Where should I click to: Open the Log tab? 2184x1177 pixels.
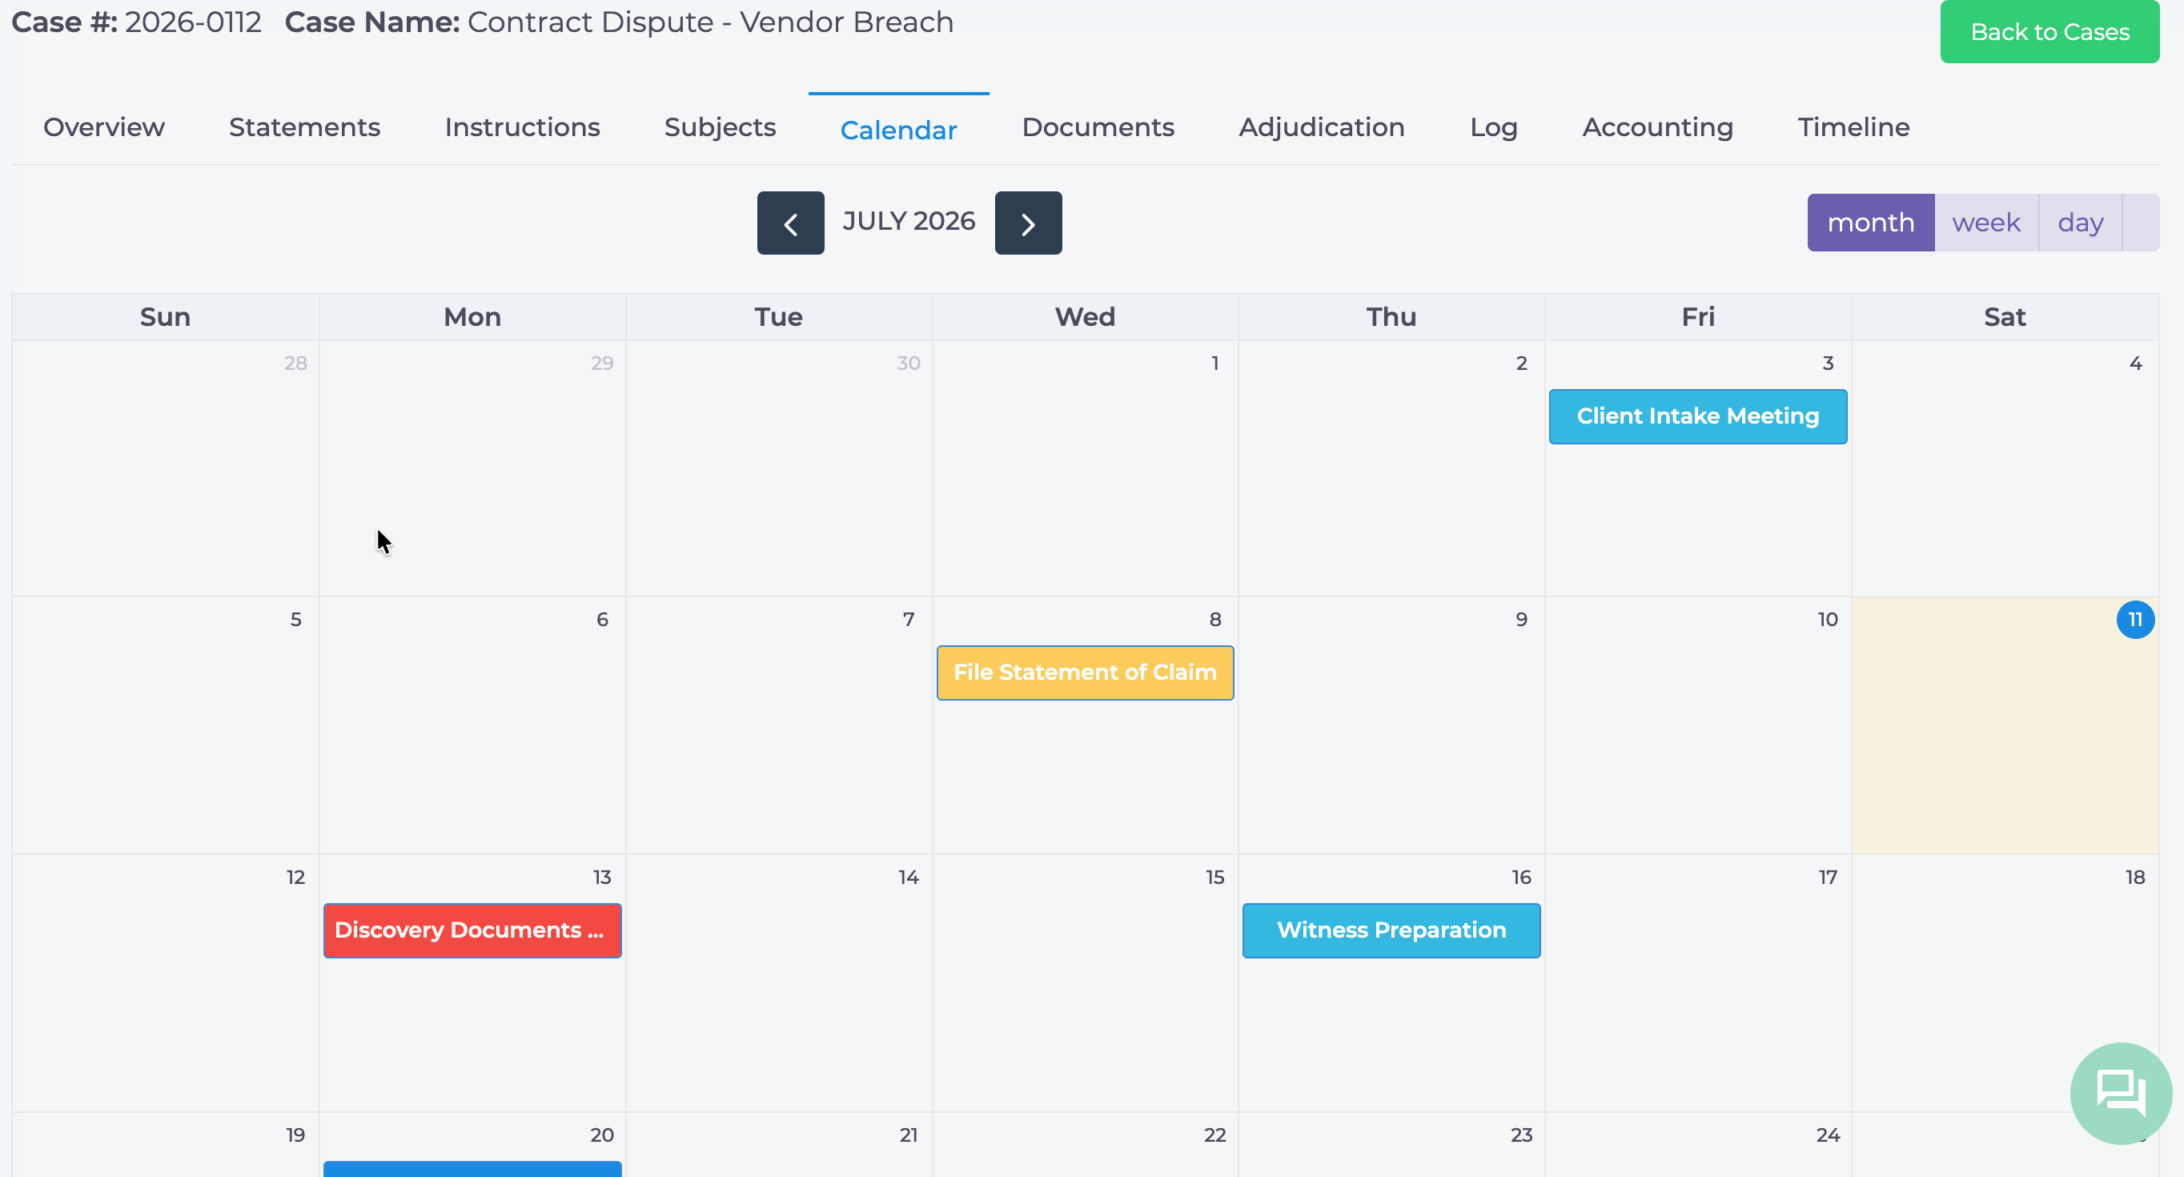tap(1493, 127)
